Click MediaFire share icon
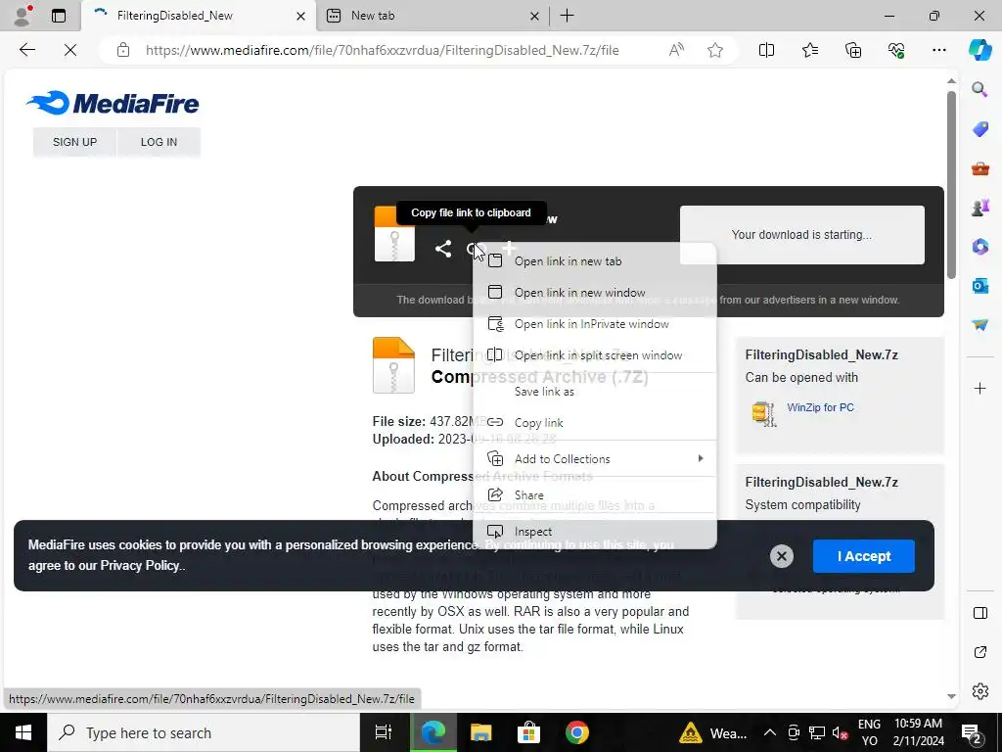Viewport: 1002px width, 752px height. click(x=443, y=249)
